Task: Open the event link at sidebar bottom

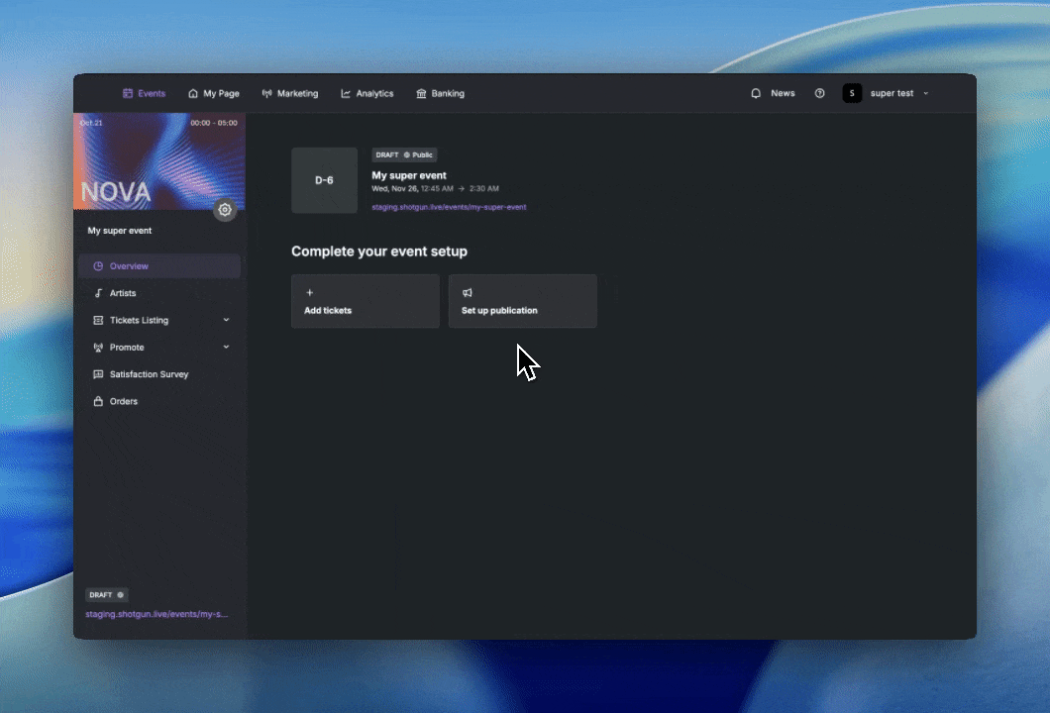Action: click(157, 615)
